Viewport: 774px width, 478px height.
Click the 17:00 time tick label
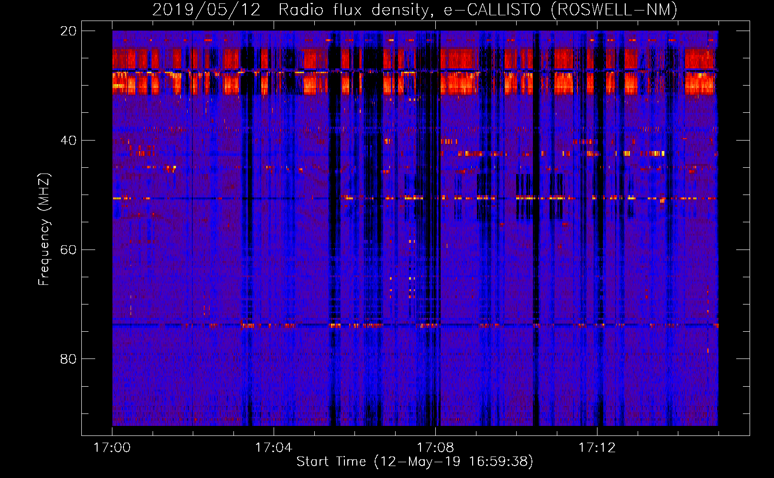click(x=112, y=448)
